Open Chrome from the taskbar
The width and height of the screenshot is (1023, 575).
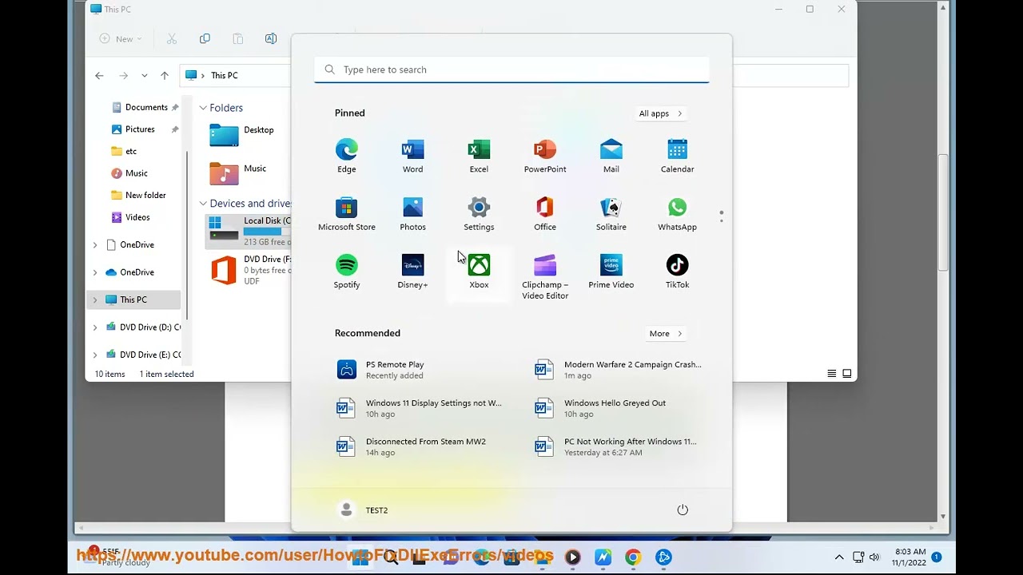(x=633, y=557)
